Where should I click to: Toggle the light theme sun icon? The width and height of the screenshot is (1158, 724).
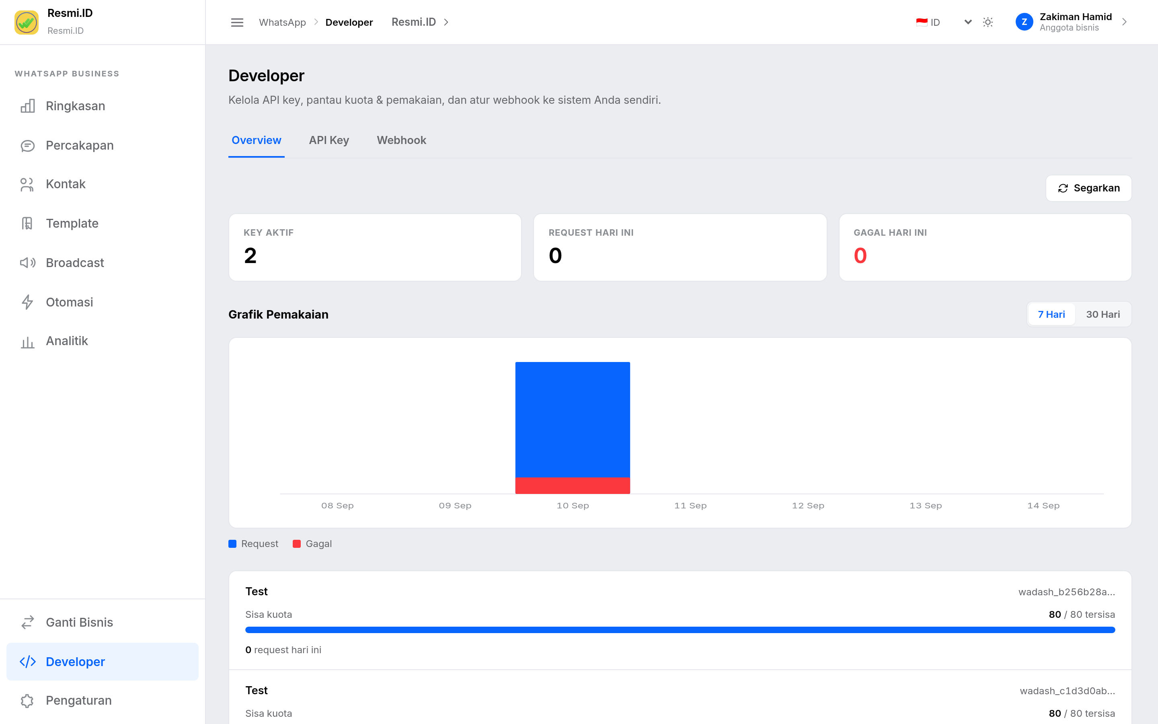coord(988,22)
